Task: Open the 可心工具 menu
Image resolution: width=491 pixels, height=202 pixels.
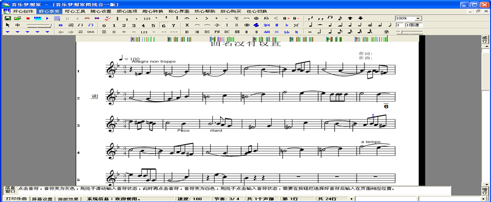Action: pos(75,11)
